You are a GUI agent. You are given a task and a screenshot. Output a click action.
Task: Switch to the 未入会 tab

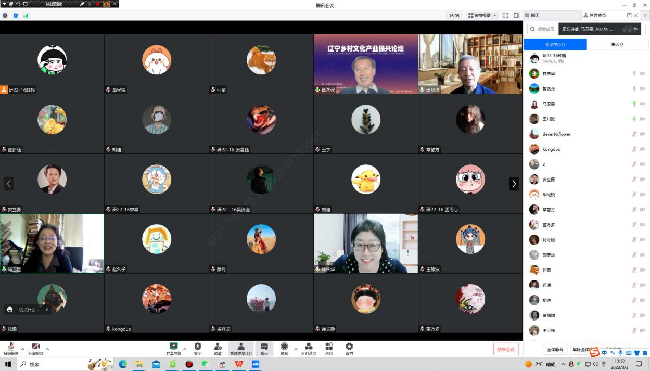point(617,45)
